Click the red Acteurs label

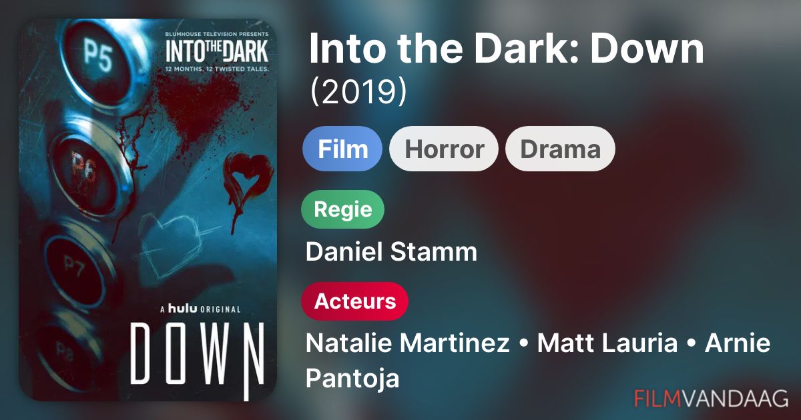pos(355,301)
